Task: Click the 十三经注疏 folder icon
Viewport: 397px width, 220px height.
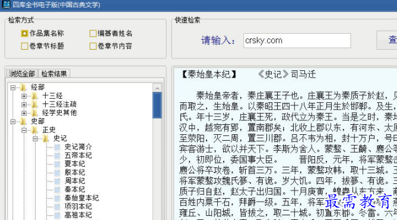Action: 34,105
